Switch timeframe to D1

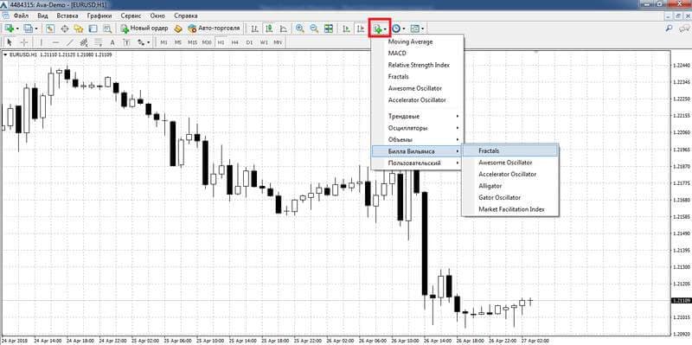[249, 42]
